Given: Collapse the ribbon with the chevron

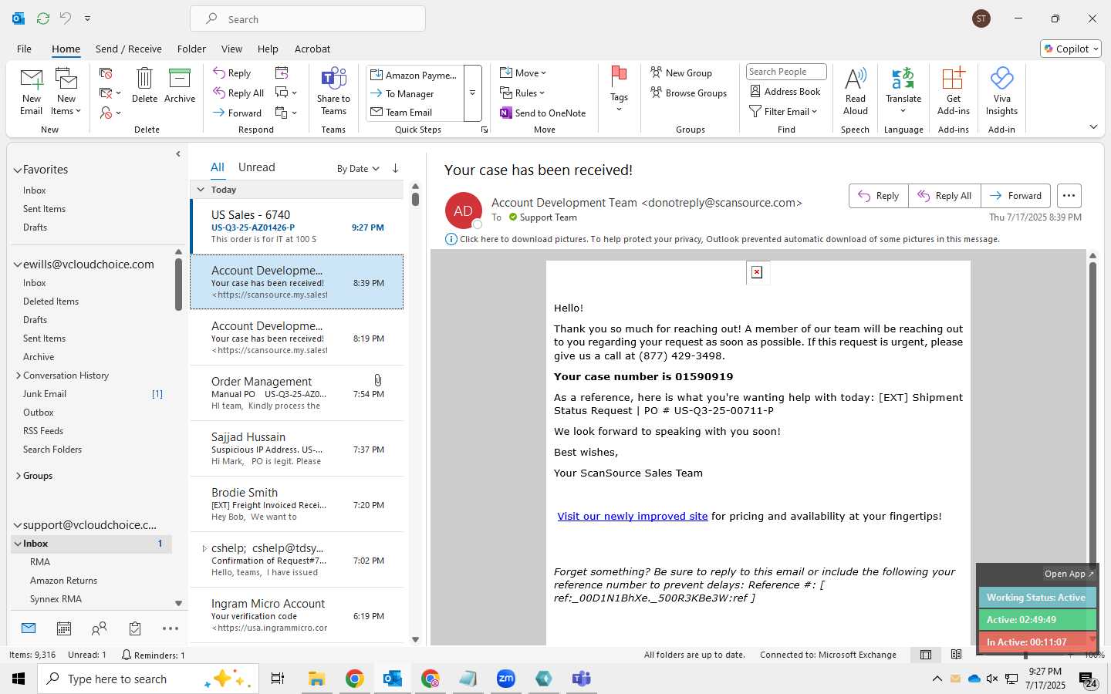Looking at the screenshot, I should (1093, 126).
